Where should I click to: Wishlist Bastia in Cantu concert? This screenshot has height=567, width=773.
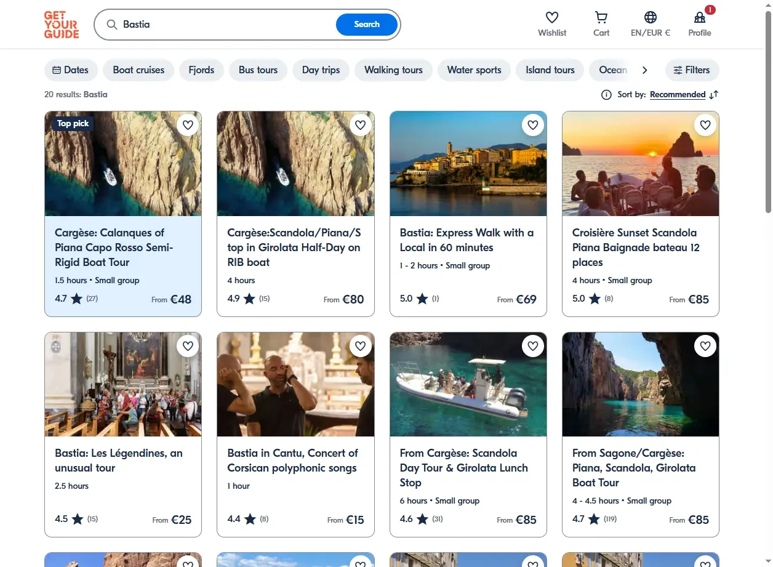point(361,346)
